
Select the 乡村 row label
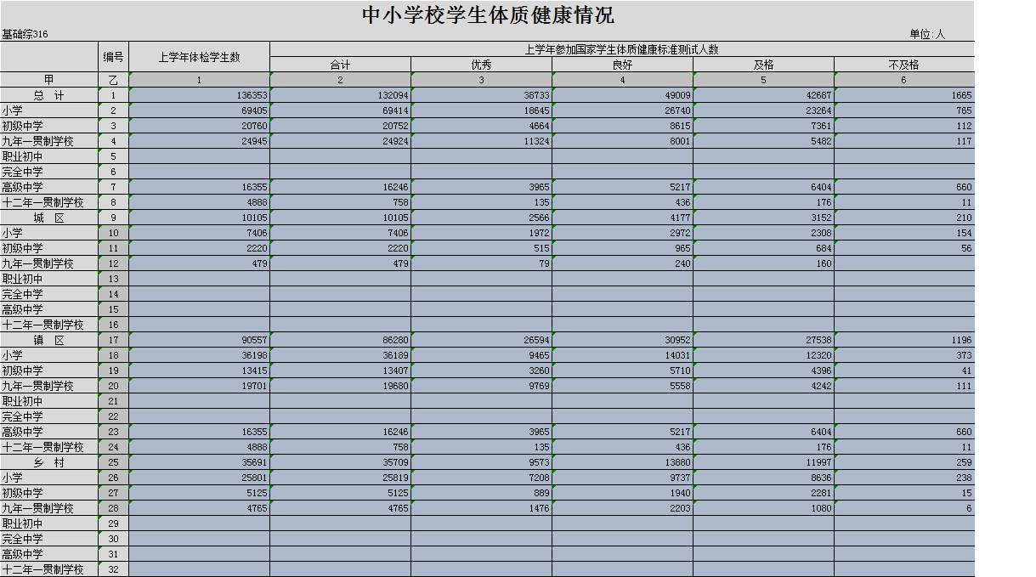(49, 462)
